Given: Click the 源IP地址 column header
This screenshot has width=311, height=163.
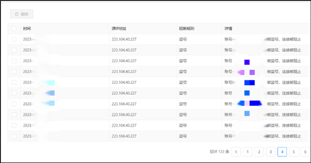Looking at the screenshot, I should pos(119,28).
